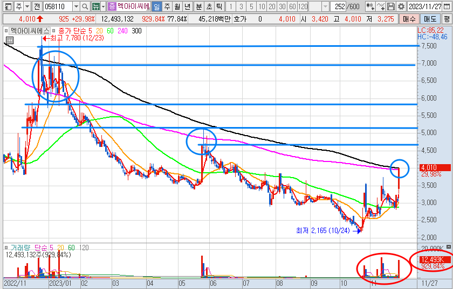The height and width of the screenshot is (289, 453).
Task: Click the 전 button
Action: (x=37, y=6)
